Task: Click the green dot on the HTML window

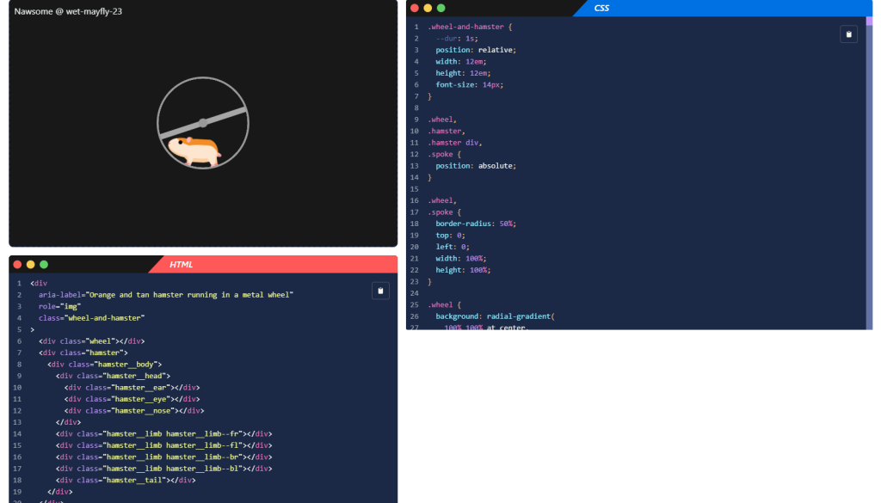Action: point(44,264)
